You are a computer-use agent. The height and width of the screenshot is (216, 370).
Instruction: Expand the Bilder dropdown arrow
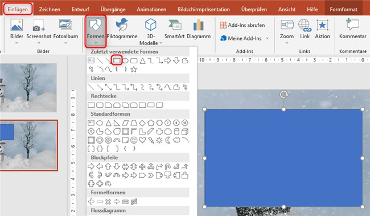click(17, 43)
